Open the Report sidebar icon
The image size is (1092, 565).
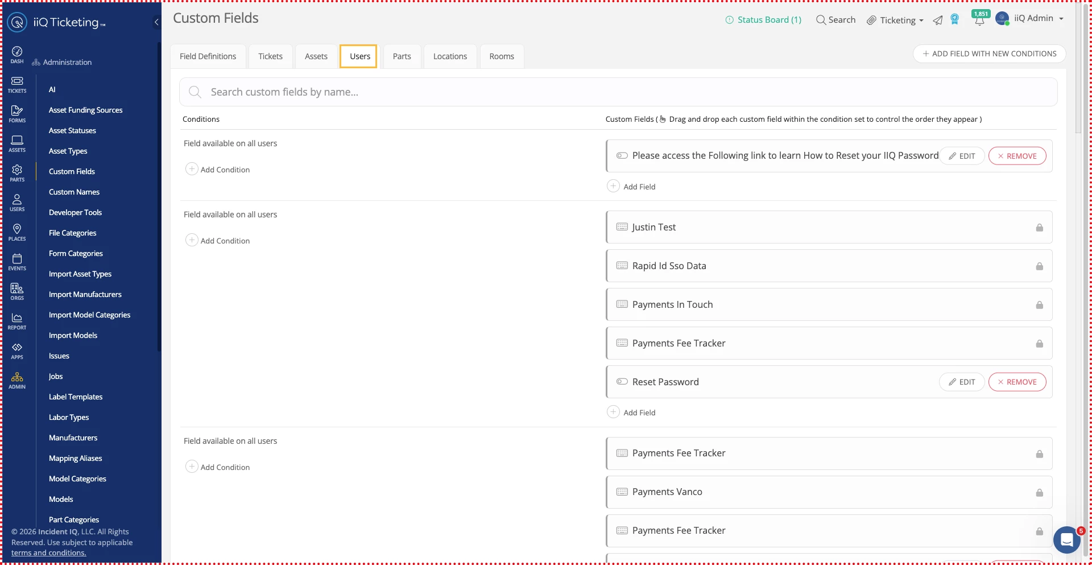point(17,321)
